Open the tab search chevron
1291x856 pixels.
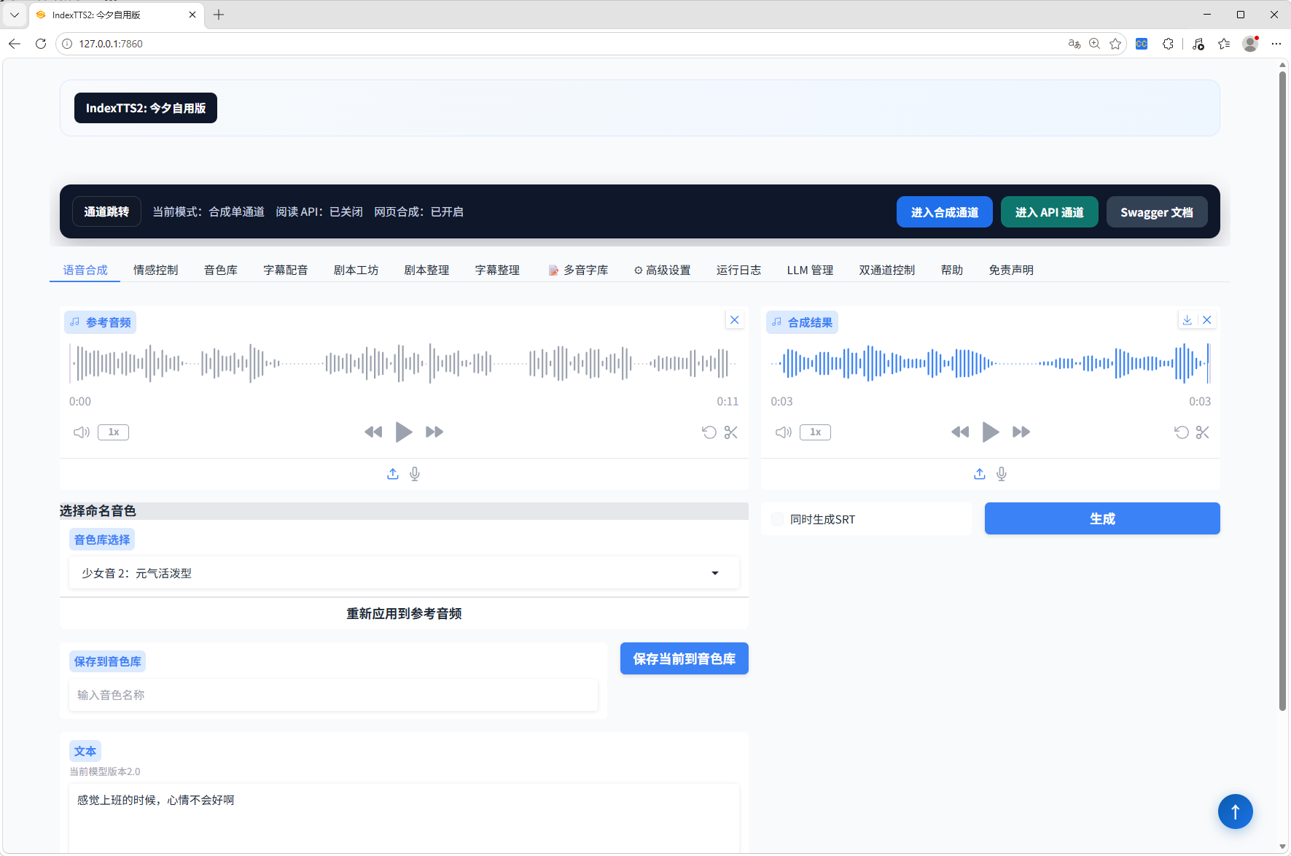point(15,15)
